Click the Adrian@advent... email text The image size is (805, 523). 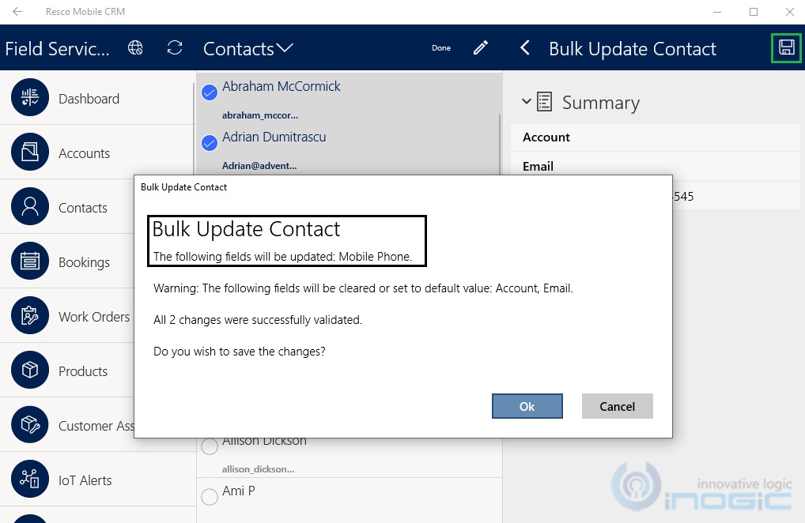click(x=259, y=166)
